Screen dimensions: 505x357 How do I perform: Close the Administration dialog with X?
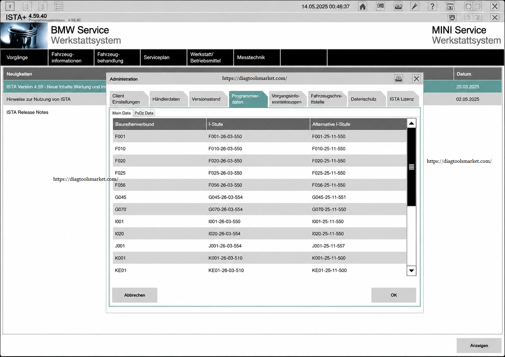click(x=416, y=79)
